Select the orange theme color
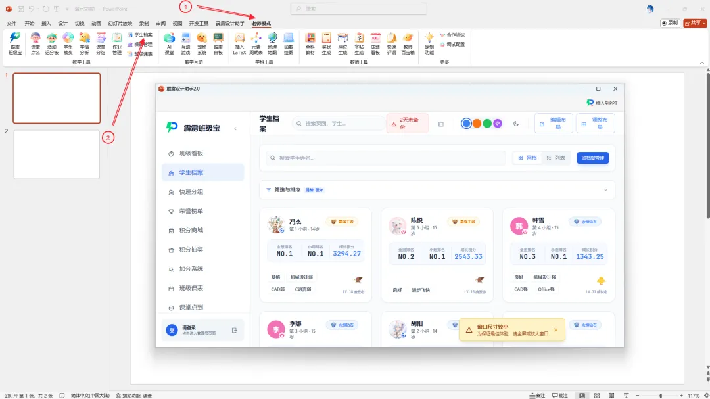This screenshot has width=710, height=399. [477, 124]
